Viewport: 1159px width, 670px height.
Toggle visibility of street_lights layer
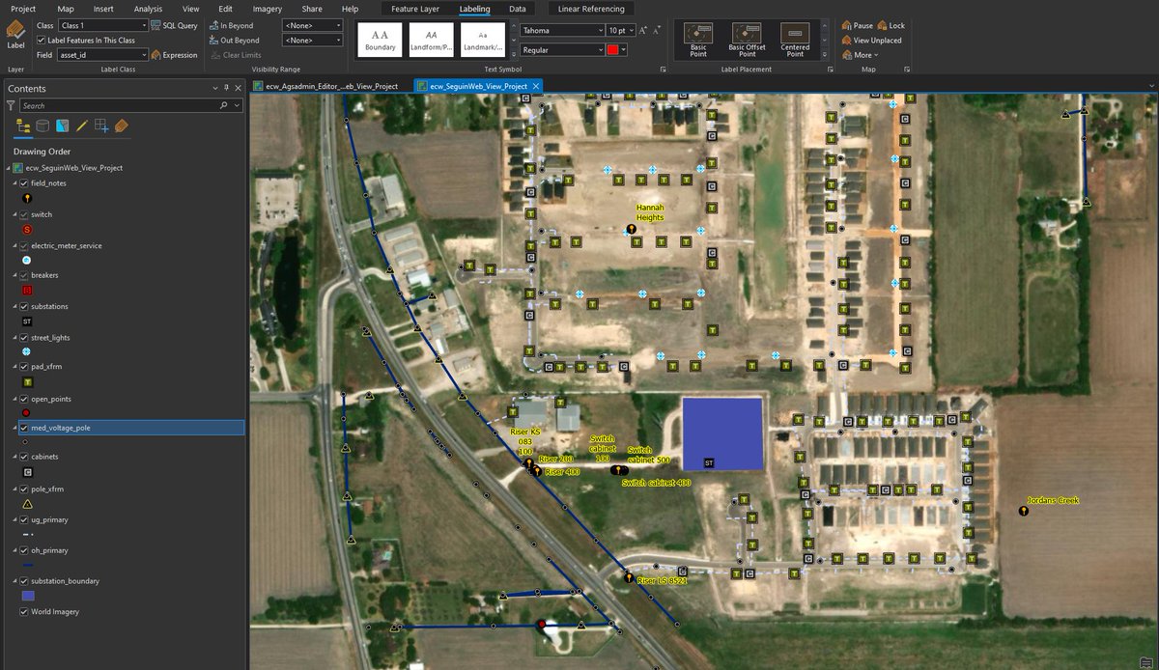tap(24, 338)
